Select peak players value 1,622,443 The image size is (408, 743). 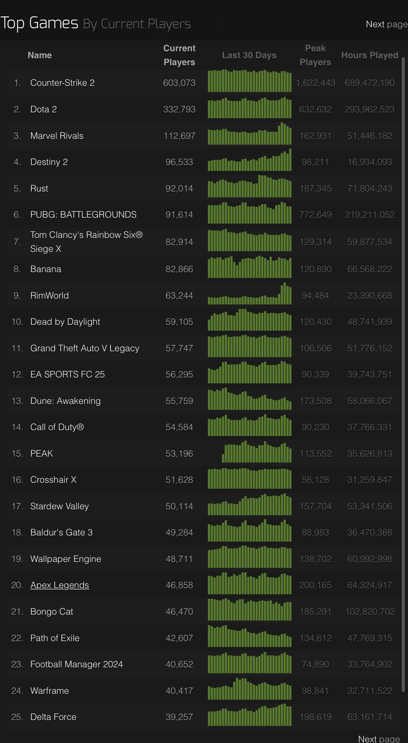[x=316, y=83]
